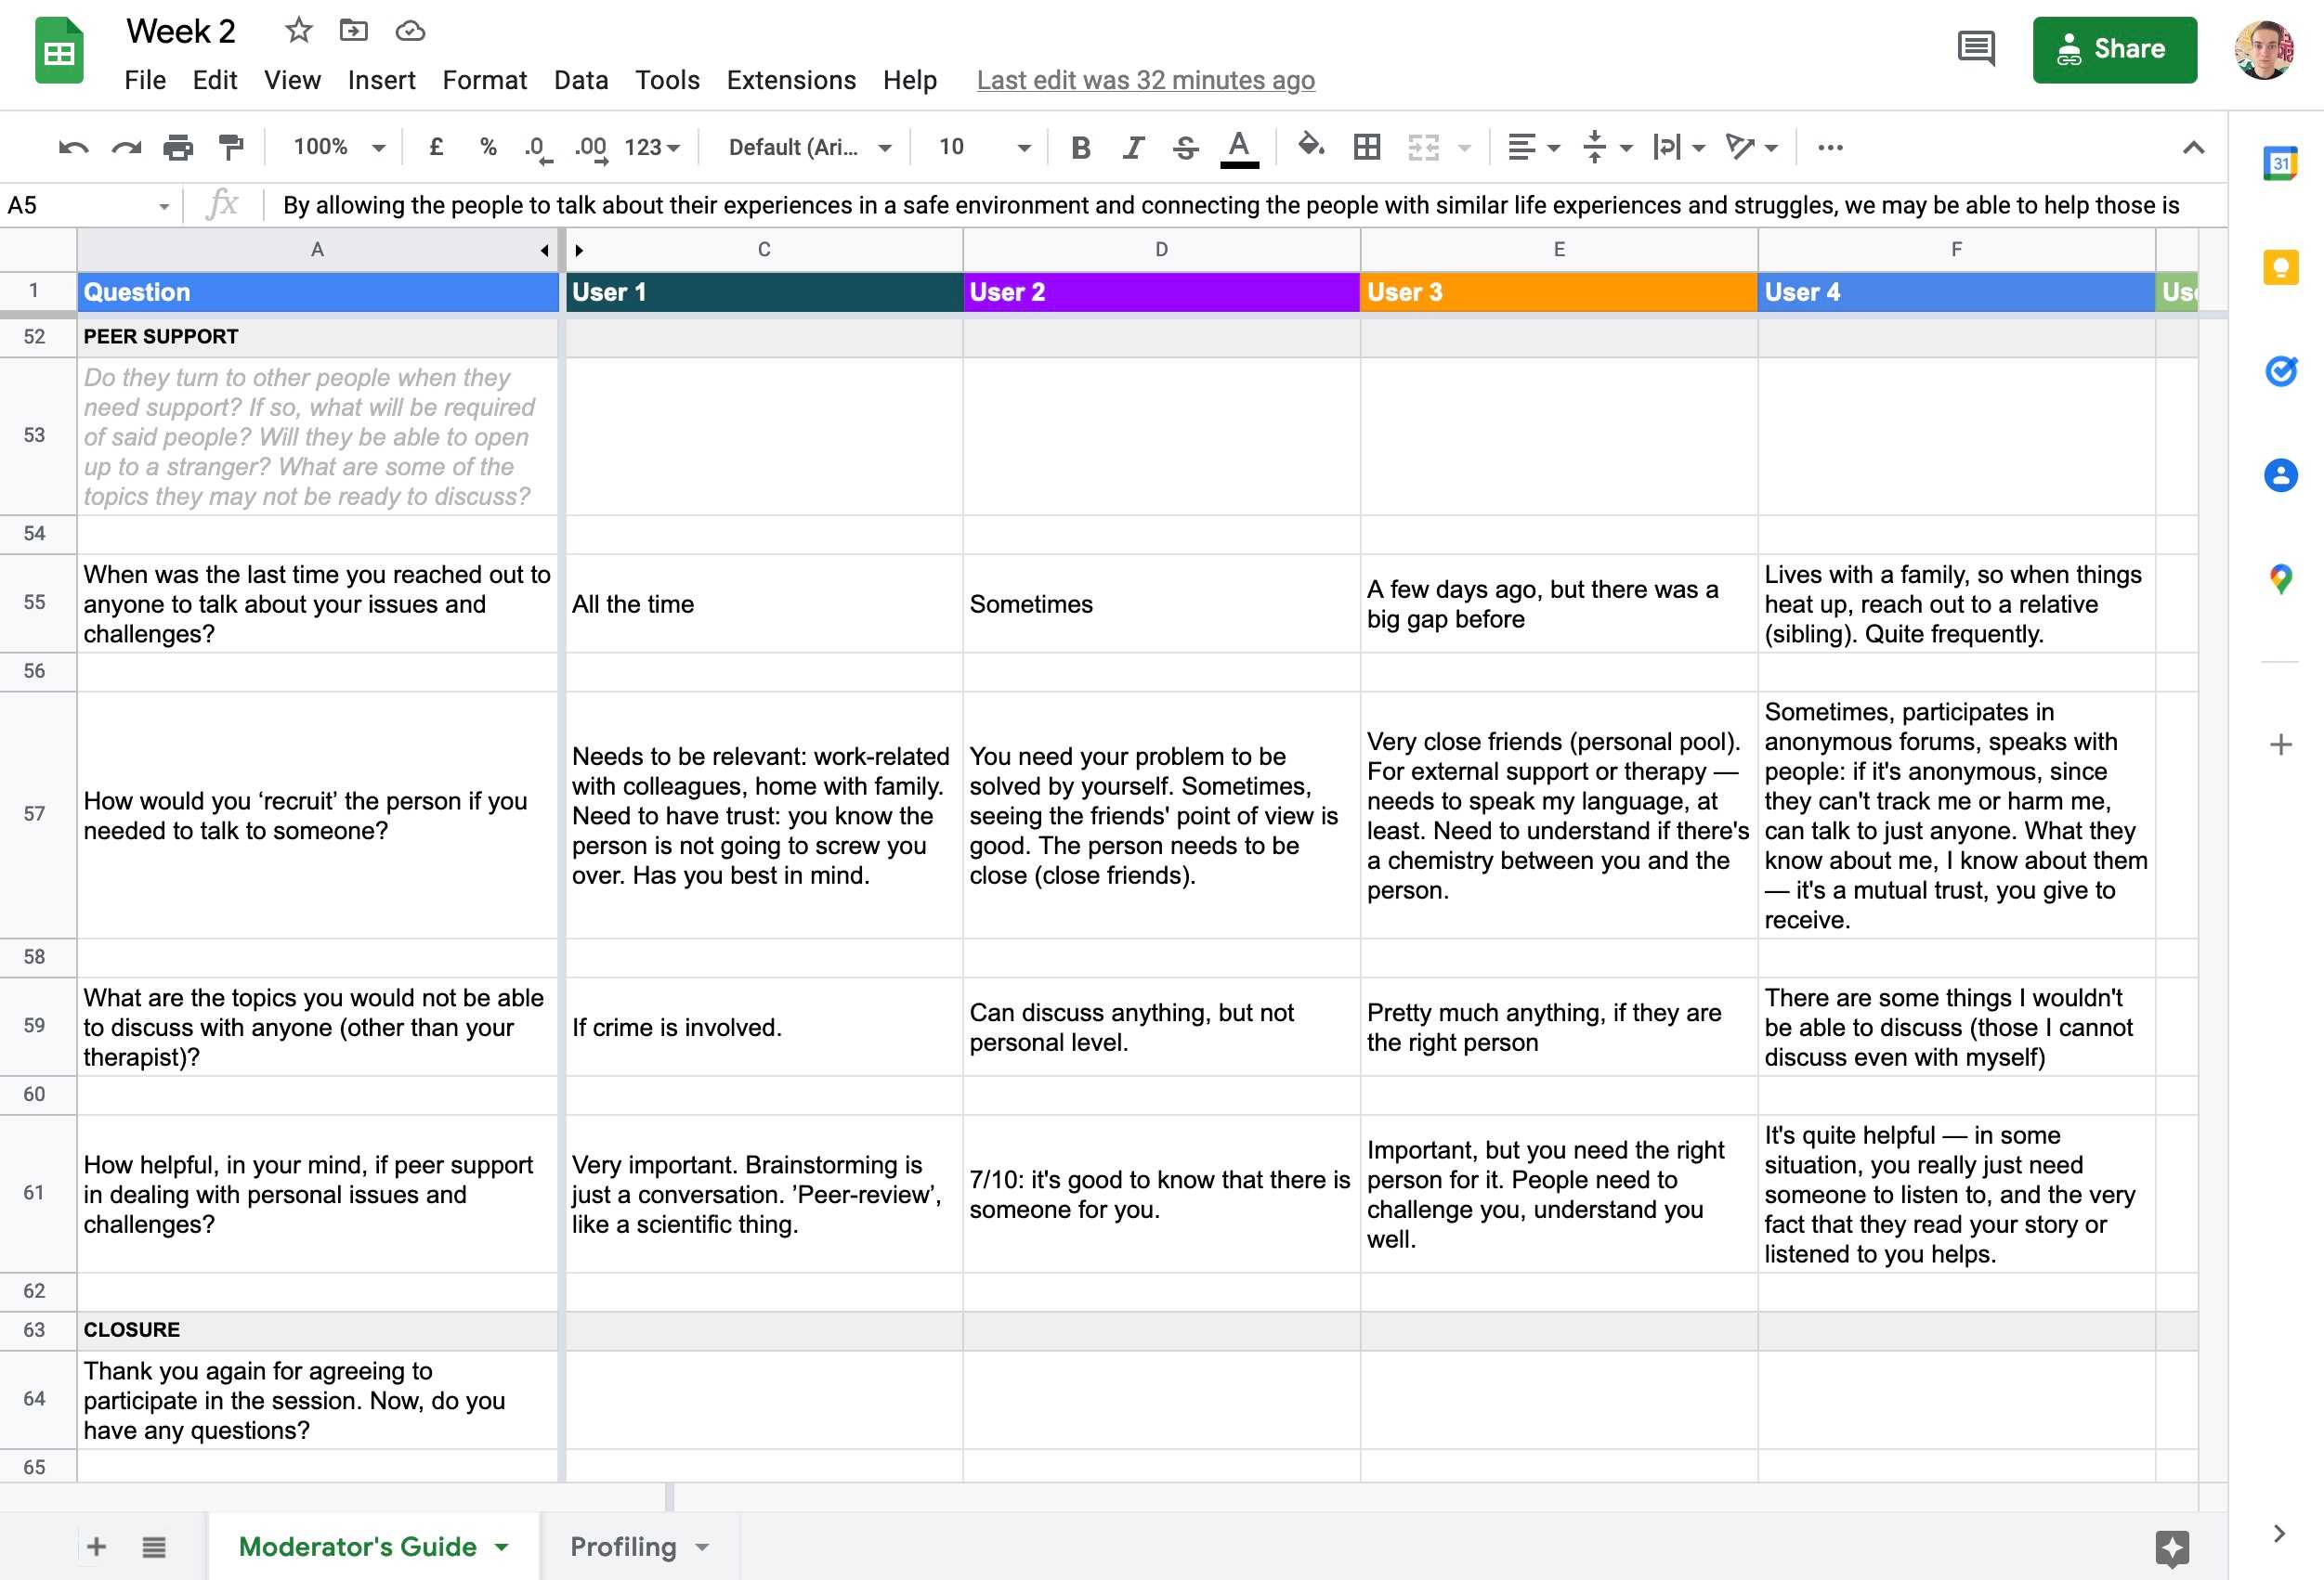
Task: Switch to the Profiling sheet tab
Action: pyautogui.click(x=623, y=1546)
